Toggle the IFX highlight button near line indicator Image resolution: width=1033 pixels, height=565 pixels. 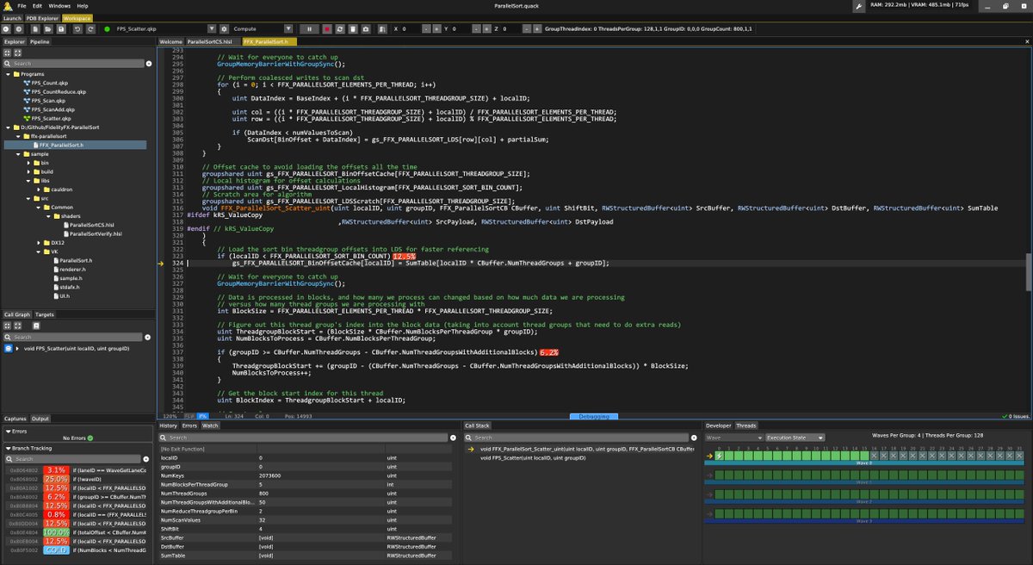point(203,416)
